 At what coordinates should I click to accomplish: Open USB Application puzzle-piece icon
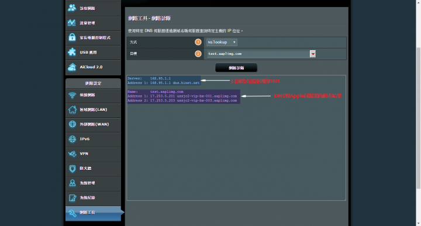click(x=72, y=52)
